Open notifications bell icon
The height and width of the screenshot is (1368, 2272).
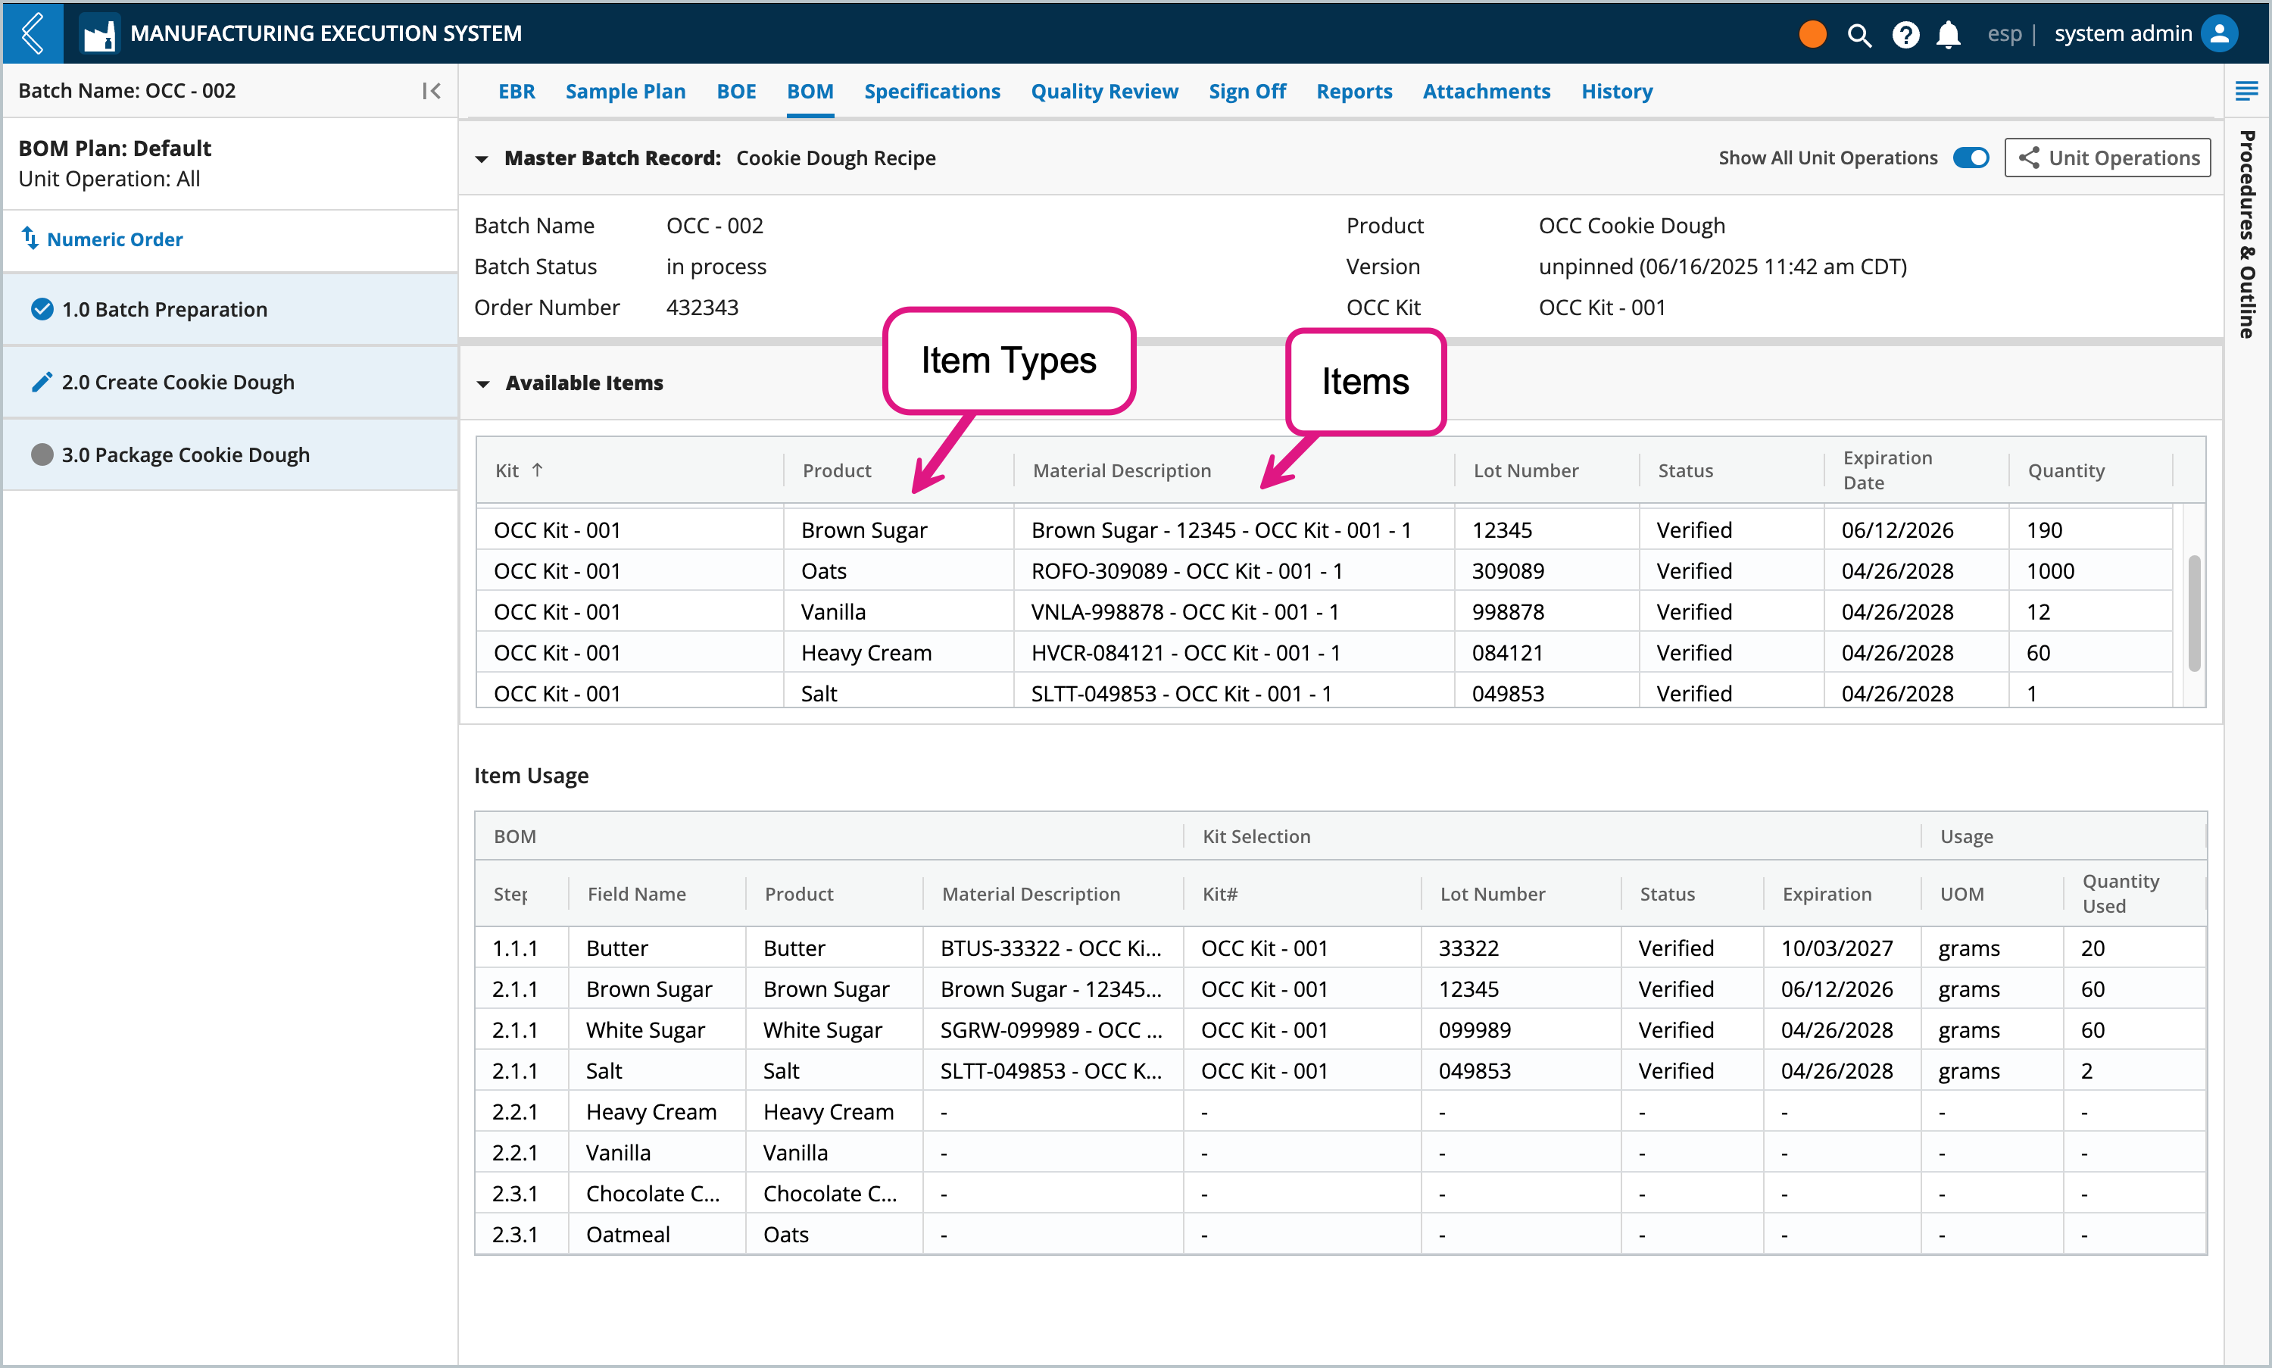[1949, 35]
